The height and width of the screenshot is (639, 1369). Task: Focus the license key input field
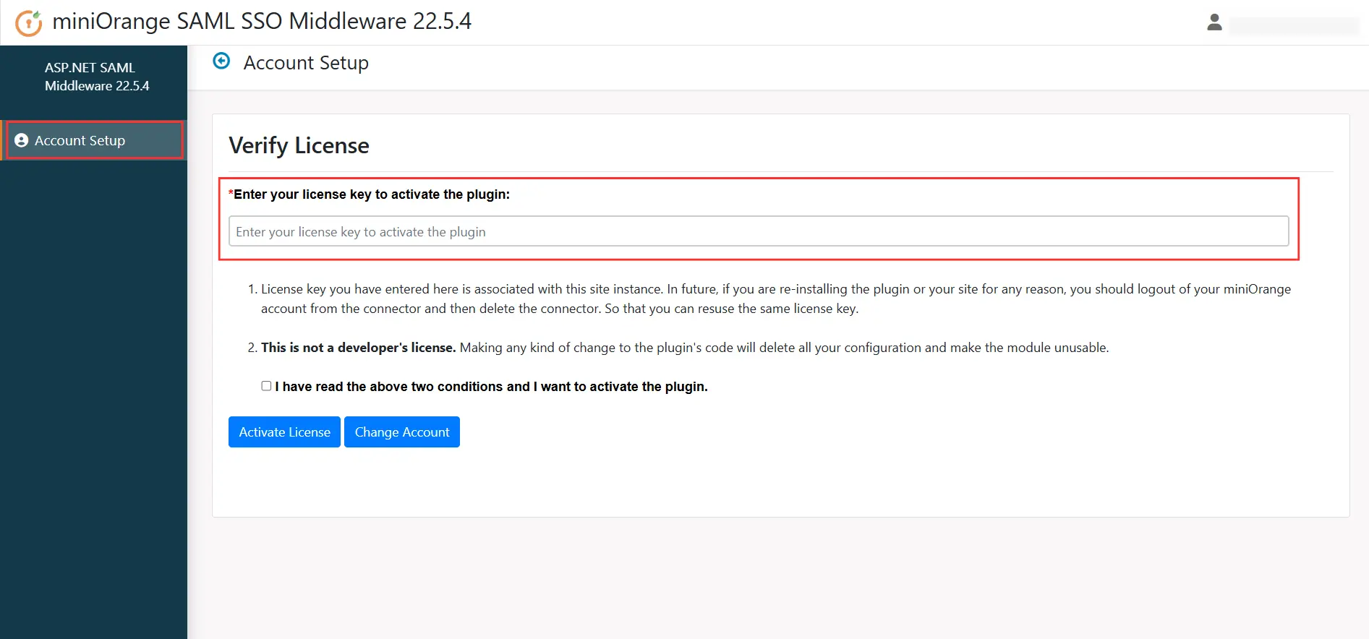coord(758,231)
